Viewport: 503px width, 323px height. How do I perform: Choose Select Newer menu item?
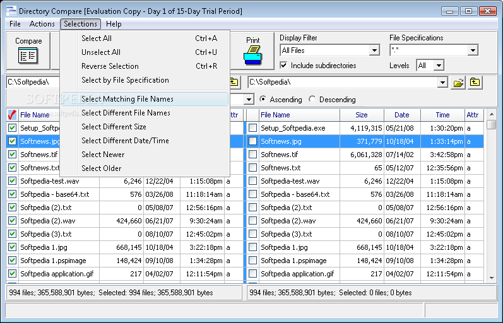pyautogui.click(x=145, y=155)
